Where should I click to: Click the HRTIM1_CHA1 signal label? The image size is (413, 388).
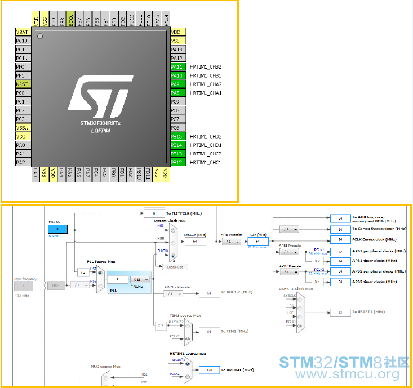point(206,93)
